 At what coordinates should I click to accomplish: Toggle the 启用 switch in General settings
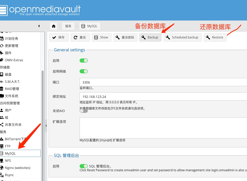click(83, 61)
